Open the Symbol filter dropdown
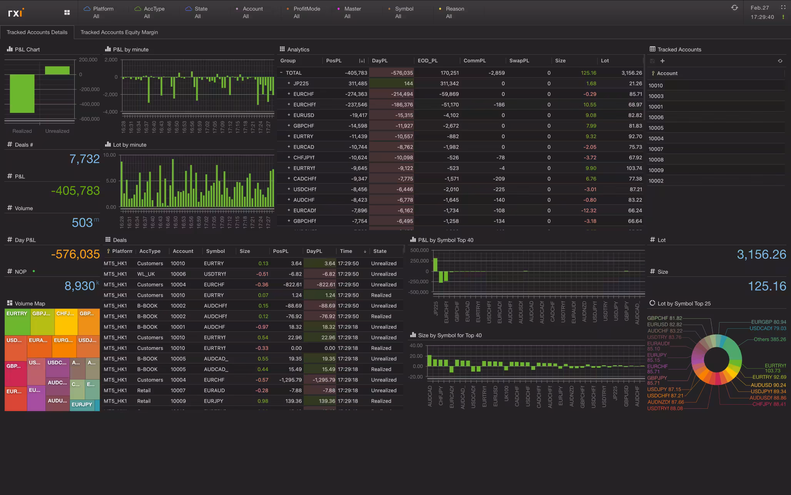The width and height of the screenshot is (791, 495). pos(403,12)
